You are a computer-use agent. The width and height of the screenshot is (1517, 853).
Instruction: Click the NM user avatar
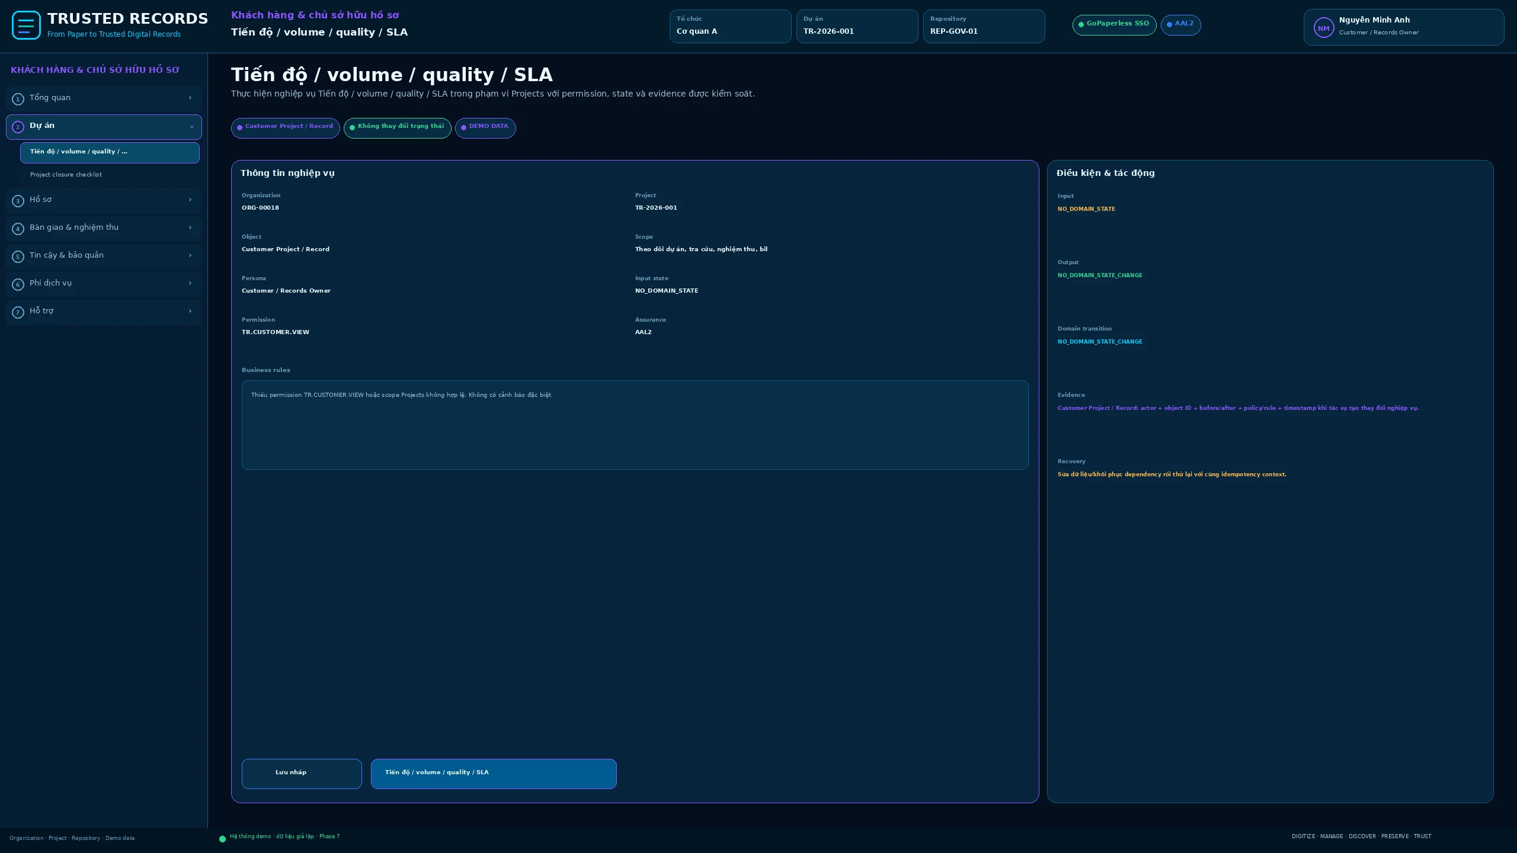point(1323,28)
